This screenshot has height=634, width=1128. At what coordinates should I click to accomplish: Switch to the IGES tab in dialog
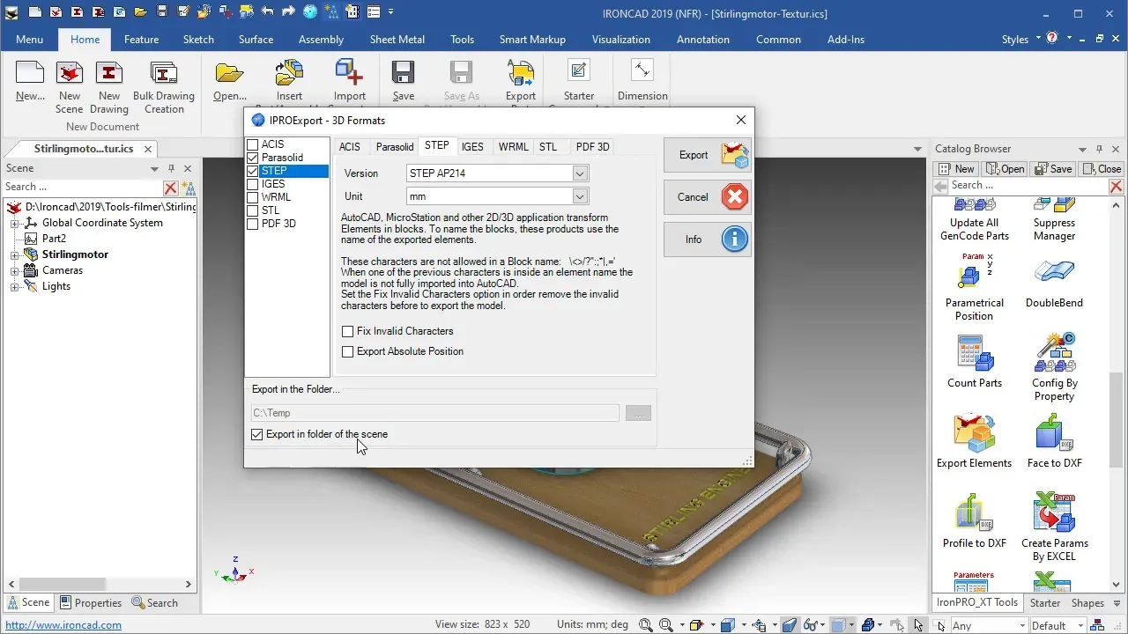tap(472, 147)
